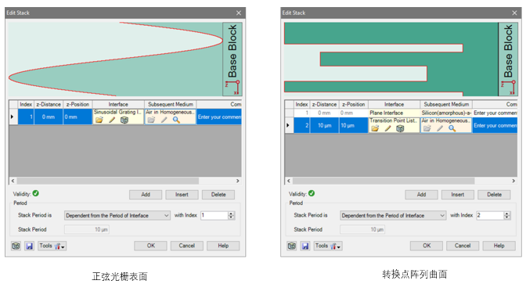526x284 pixels.
Task: Click the blue save disk icon, left dialog
Action: (x=30, y=246)
